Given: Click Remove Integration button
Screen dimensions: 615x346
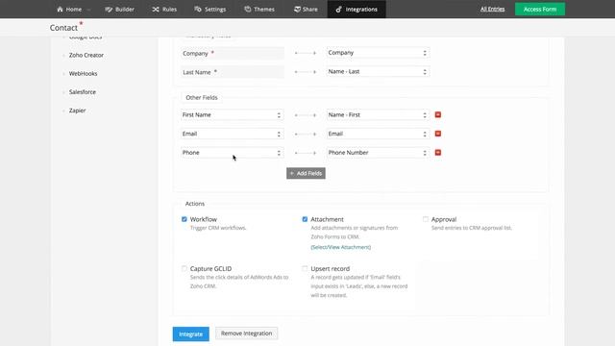Looking at the screenshot, I should click(246, 334).
